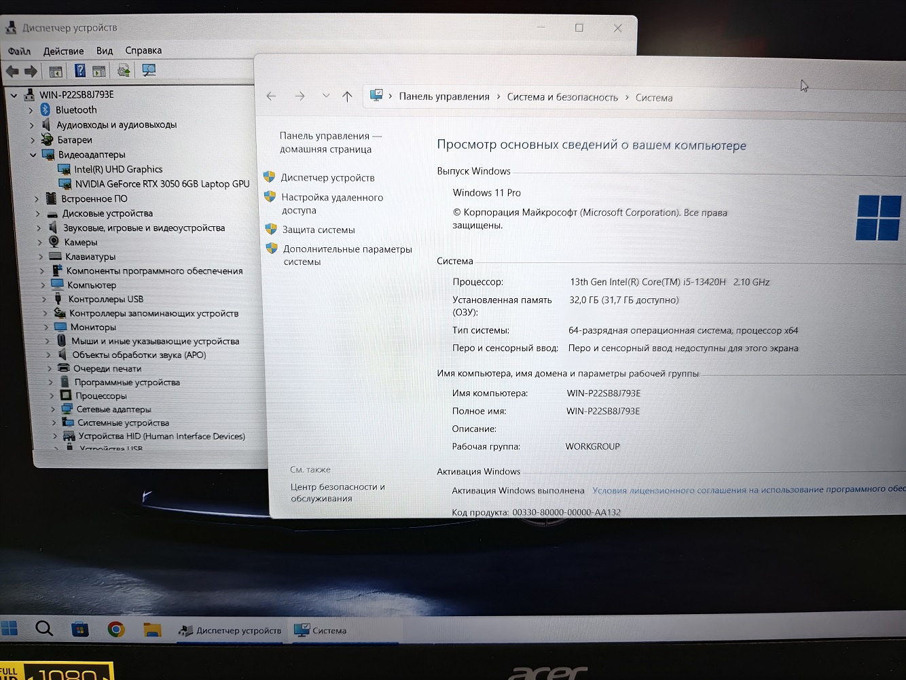Click the battery icon beside Батареи

click(47, 139)
